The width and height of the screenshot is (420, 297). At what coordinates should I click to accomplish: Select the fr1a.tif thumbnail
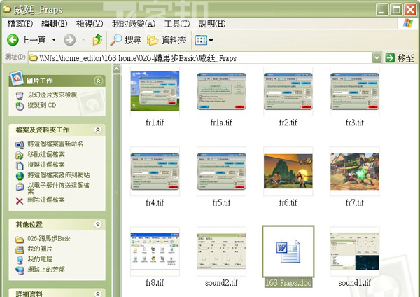pos(221,91)
